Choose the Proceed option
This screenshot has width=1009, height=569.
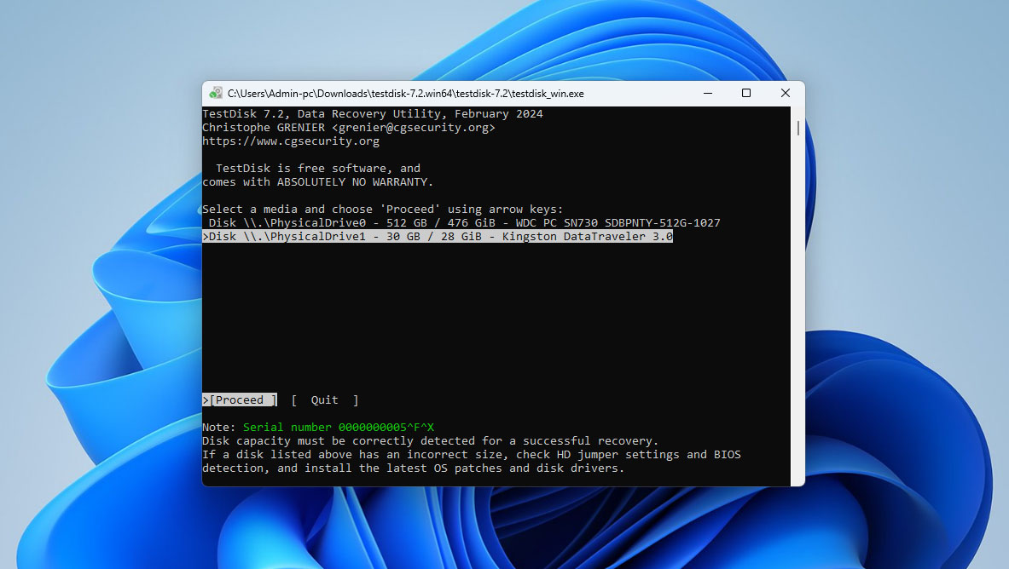coord(242,400)
